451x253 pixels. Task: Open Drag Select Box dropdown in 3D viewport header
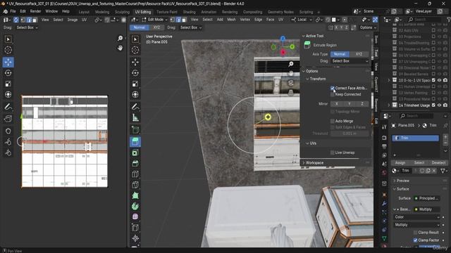tap(191, 27)
